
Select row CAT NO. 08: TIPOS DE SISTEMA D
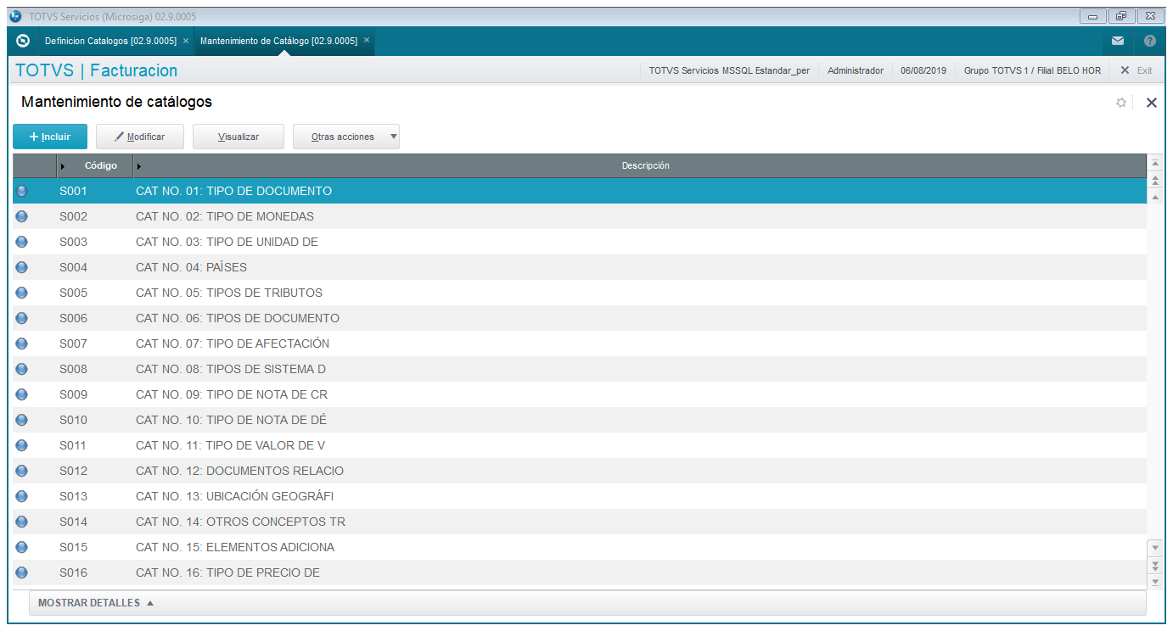[580, 369]
